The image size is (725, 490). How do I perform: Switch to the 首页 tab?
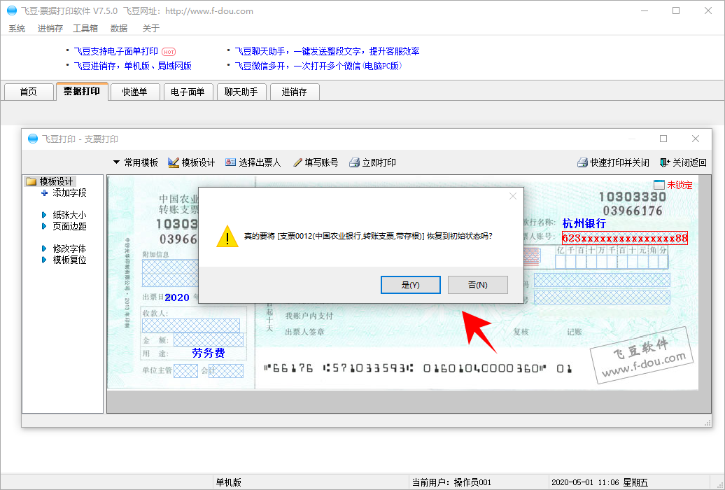pyautogui.click(x=28, y=92)
